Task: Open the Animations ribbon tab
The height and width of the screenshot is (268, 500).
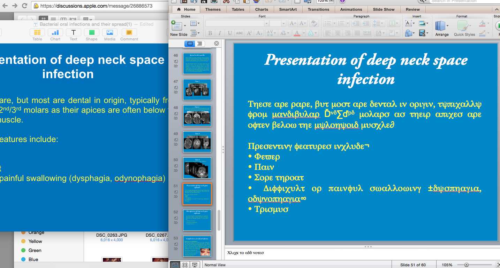Action: click(351, 9)
